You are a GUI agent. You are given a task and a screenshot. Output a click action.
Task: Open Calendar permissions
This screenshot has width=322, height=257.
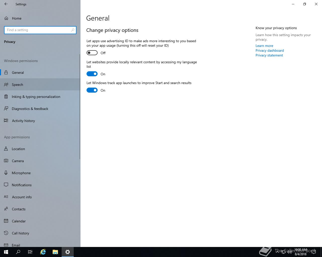pos(40,221)
